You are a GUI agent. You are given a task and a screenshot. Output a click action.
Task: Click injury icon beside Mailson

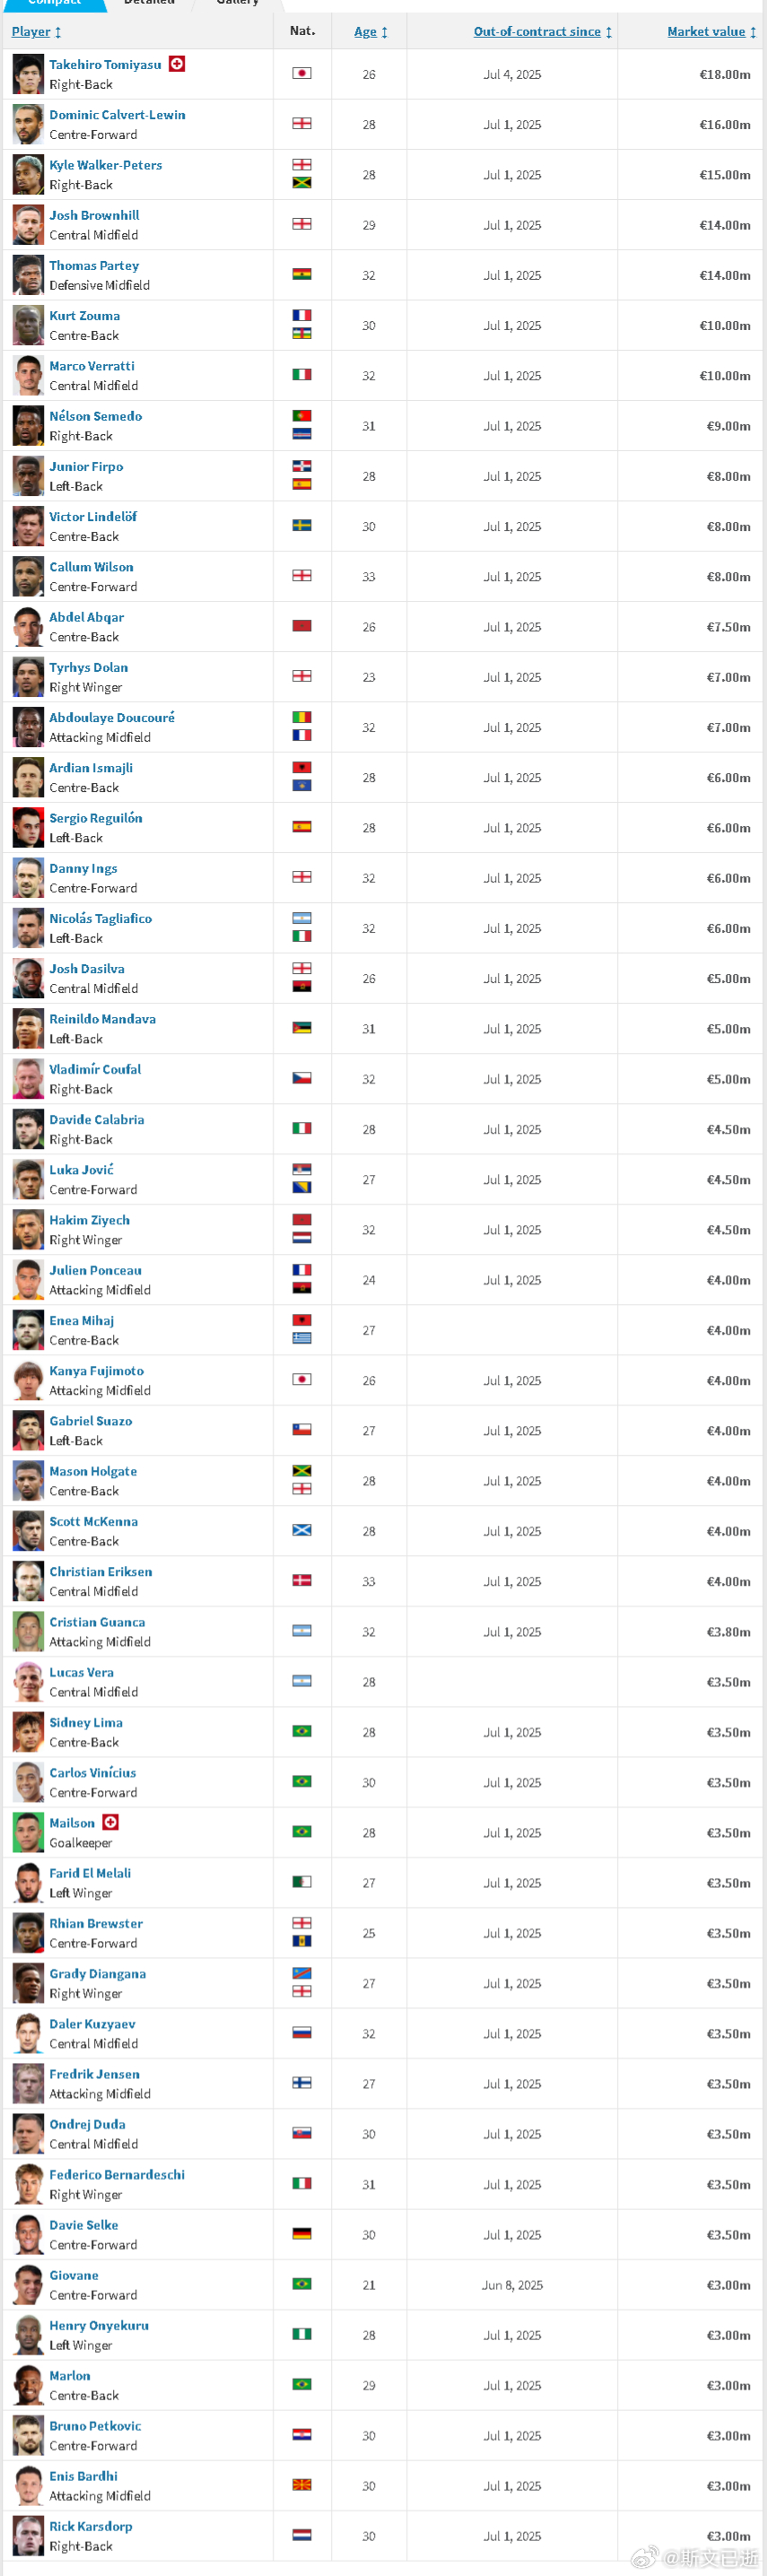[111, 1822]
